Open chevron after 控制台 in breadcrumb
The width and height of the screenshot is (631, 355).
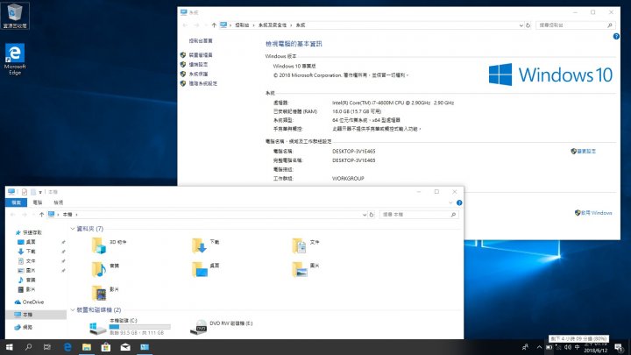pyautogui.click(x=253, y=25)
